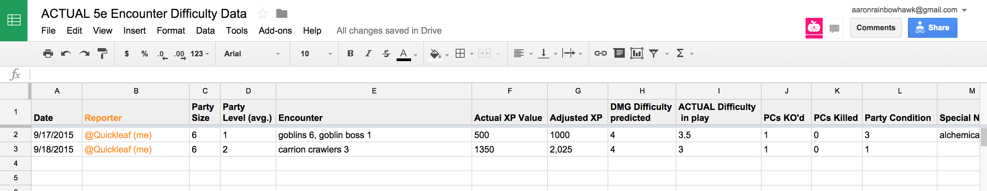Open the comment bubble icon
The image size is (987, 191).
(834, 28)
